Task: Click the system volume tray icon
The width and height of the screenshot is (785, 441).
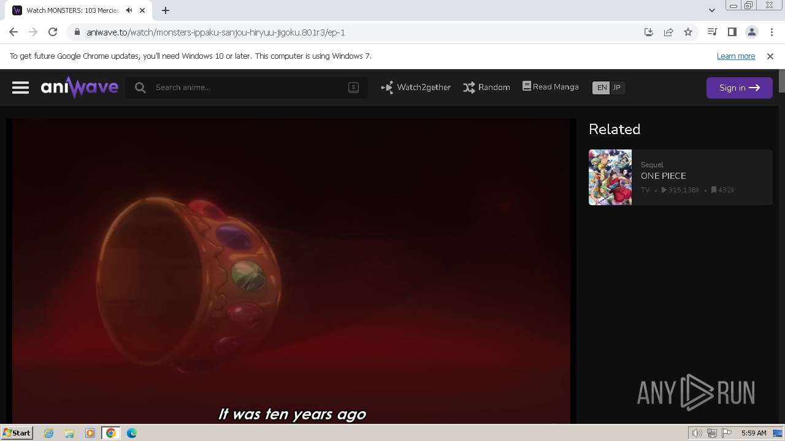Action: [x=697, y=433]
